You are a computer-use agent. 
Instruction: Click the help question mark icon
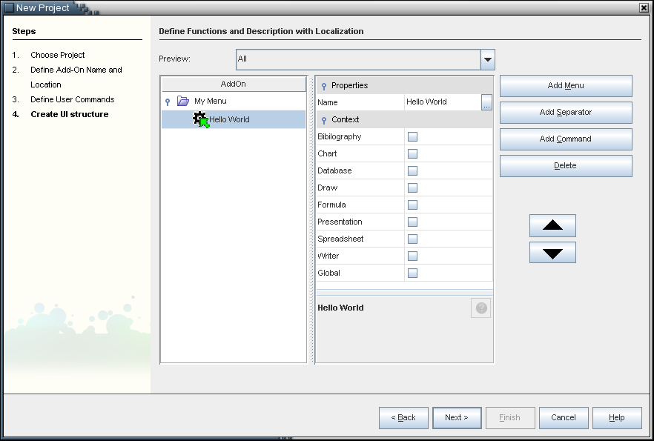tap(481, 308)
